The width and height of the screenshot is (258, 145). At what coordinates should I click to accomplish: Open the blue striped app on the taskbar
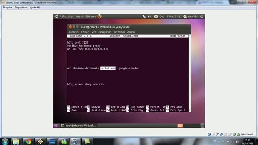(52, 141)
